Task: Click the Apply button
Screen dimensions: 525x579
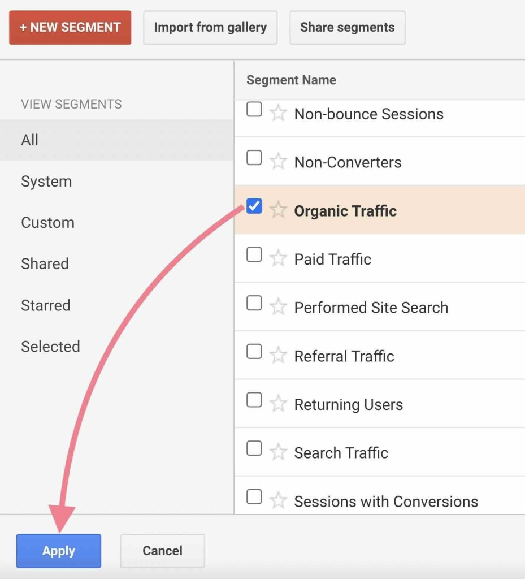Action: click(59, 551)
